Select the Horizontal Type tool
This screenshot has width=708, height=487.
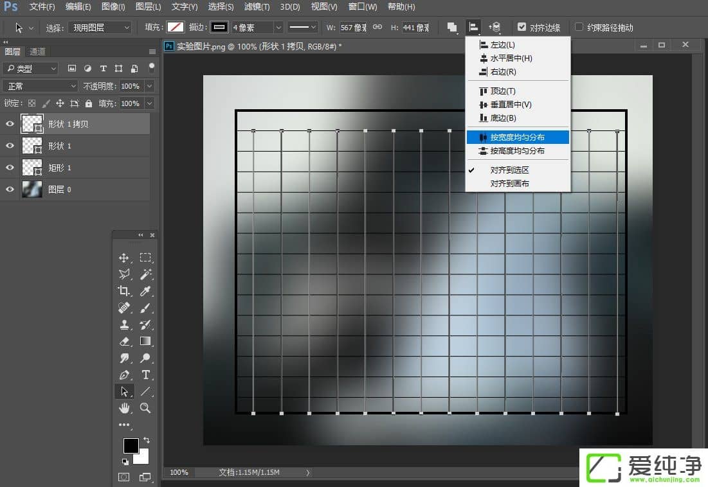tap(145, 374)
